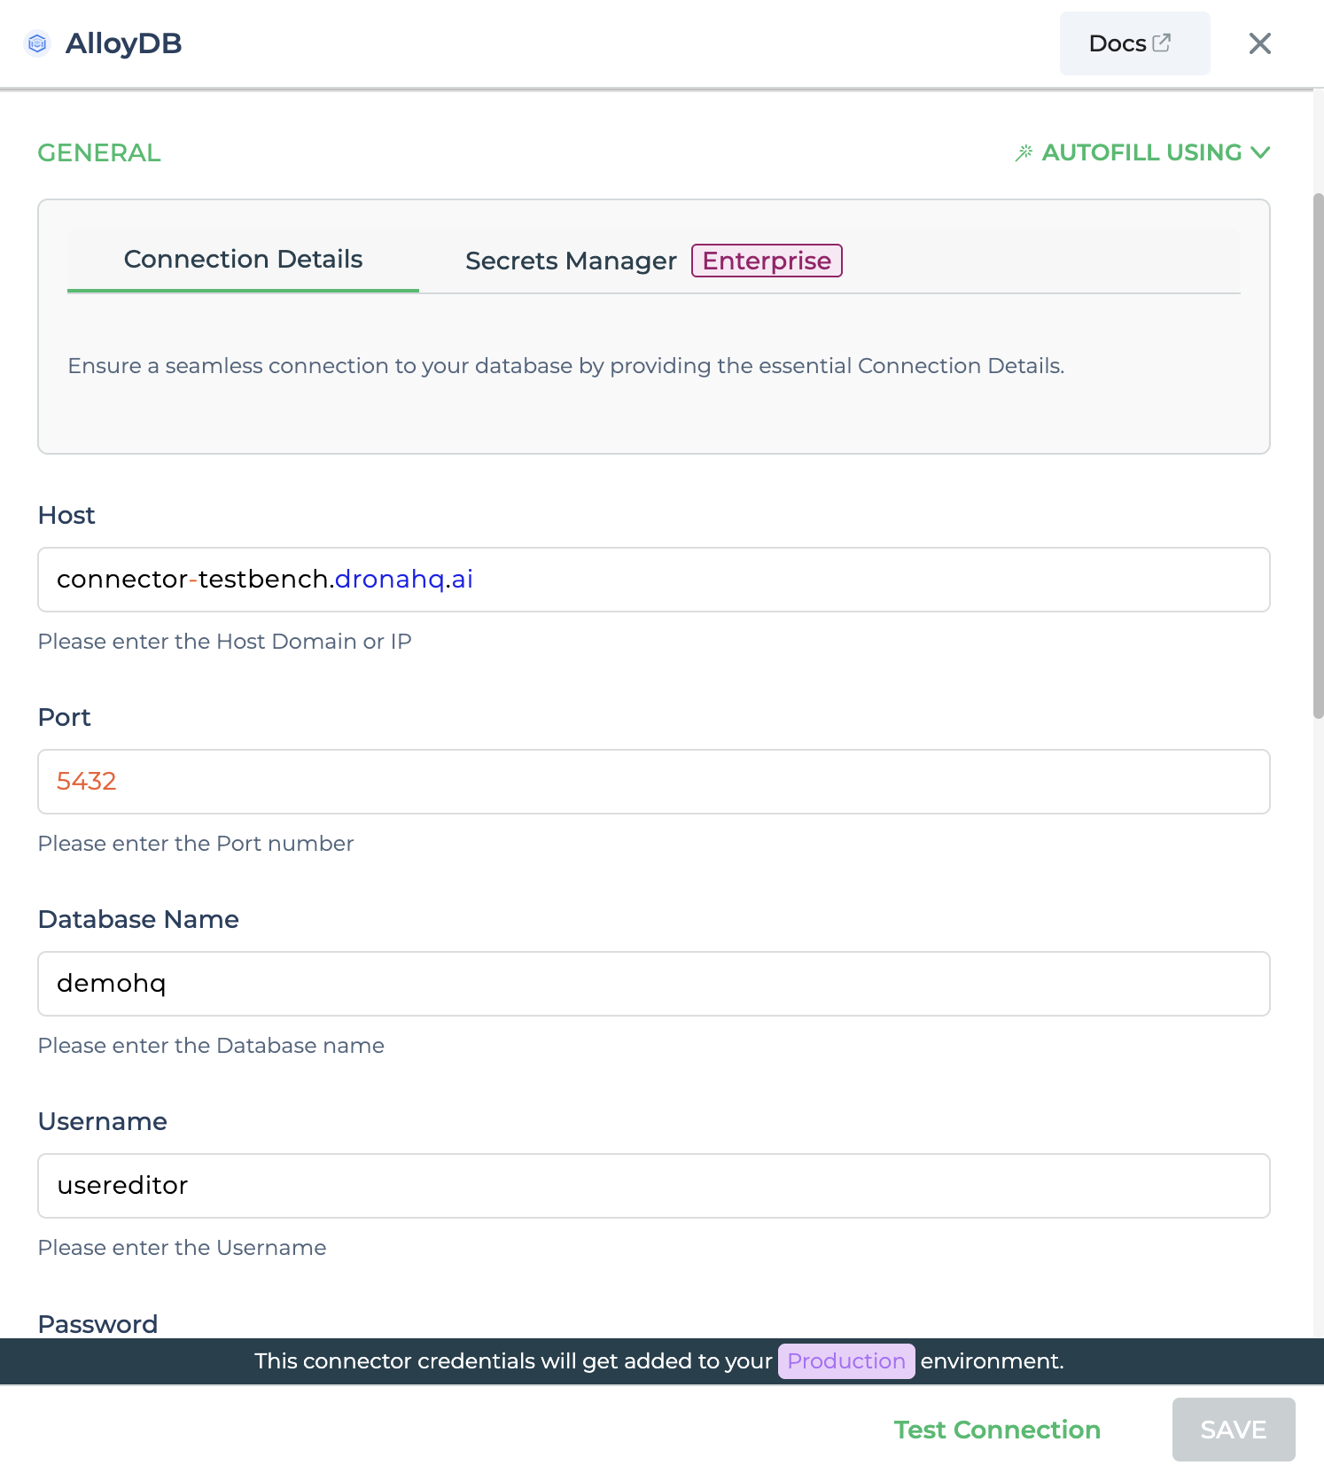Viewport: 1324px width, 1473px height.
Task: Click the autofill magic wand icon
Action: 1024,152
